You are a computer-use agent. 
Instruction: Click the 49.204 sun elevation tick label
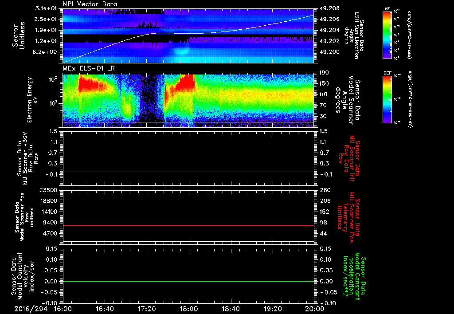pos(329,30)
